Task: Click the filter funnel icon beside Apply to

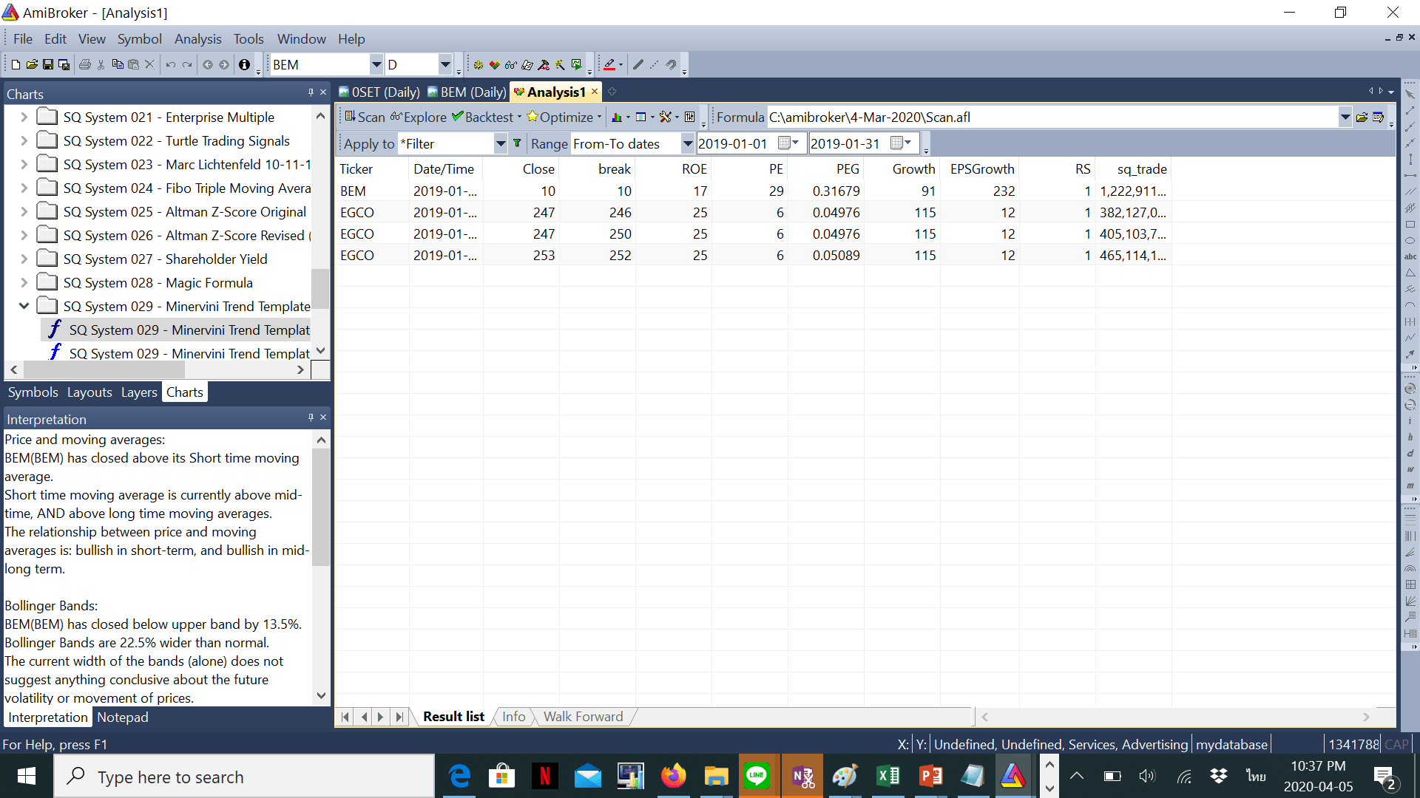Action: (x=517, y=143)
